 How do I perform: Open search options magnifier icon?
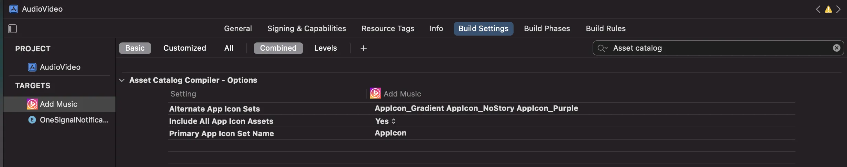click(x=602, y=48)
